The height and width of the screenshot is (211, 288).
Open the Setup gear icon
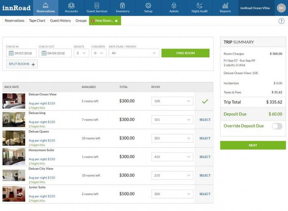coord(148,5)
